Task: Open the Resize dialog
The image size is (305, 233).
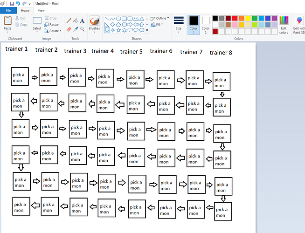Action: pos(51,25)
